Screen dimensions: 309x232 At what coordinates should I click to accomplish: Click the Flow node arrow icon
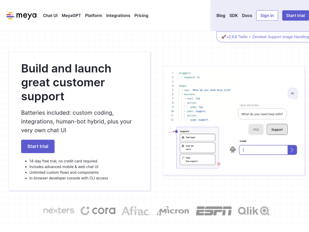pyautogui.click(x=183, y=158)
